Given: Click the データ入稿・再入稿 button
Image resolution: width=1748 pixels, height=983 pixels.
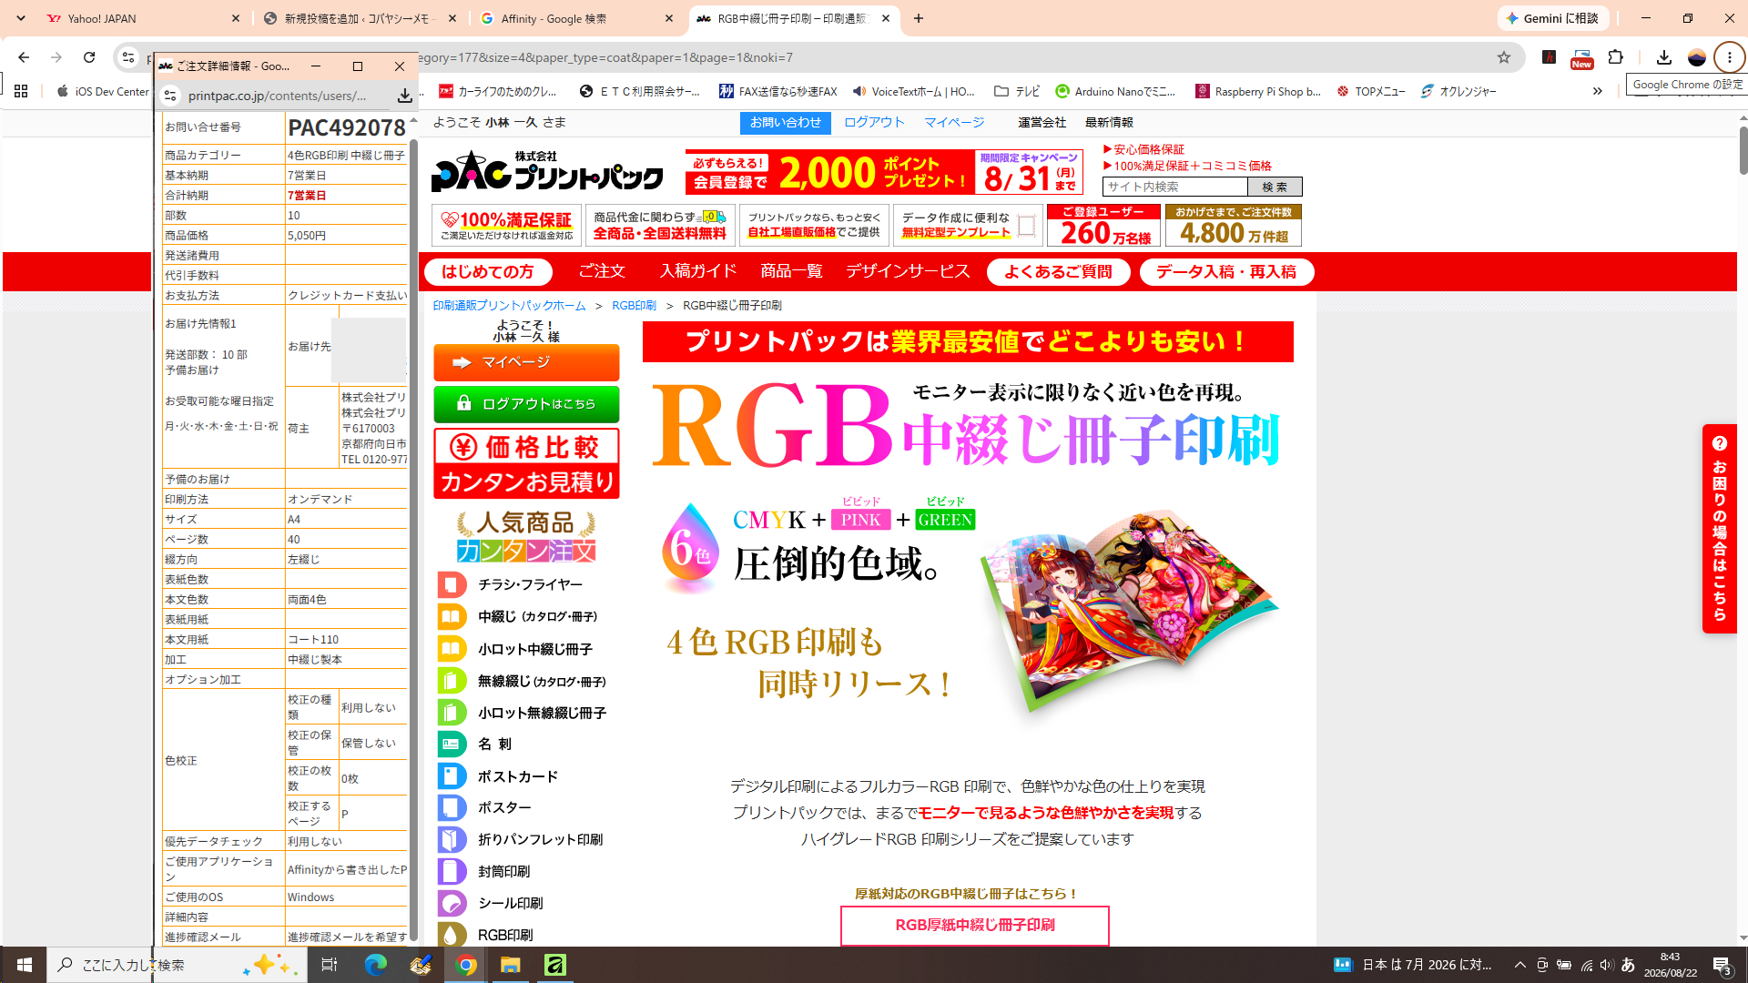Looking at the screenshot, I should click(x=1226, y=272).
